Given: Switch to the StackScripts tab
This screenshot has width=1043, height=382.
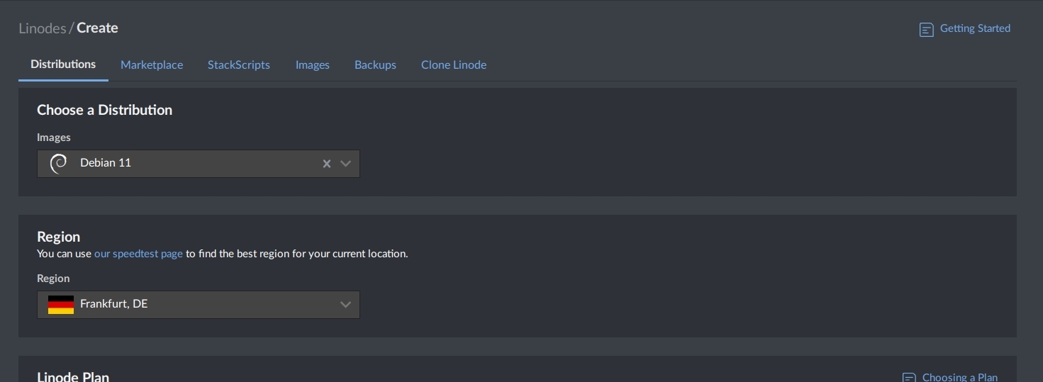Looking at the screenshot, I should click(x=239, y=64).
